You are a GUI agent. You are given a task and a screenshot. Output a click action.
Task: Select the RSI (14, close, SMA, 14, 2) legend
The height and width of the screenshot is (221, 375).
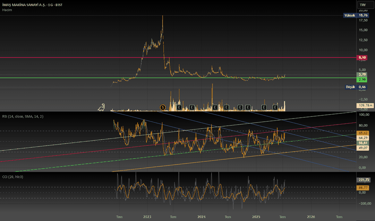pos(23,117)
